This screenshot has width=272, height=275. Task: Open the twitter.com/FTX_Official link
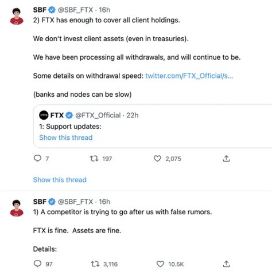(x=189, y=76)
